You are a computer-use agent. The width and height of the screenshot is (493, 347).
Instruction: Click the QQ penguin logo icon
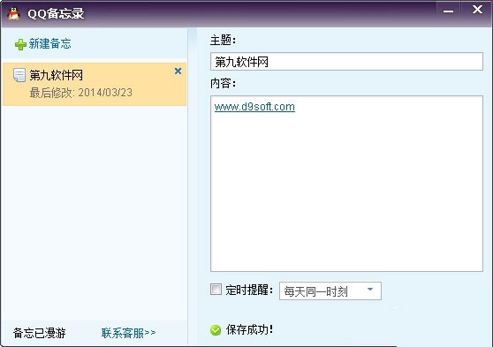14,13
